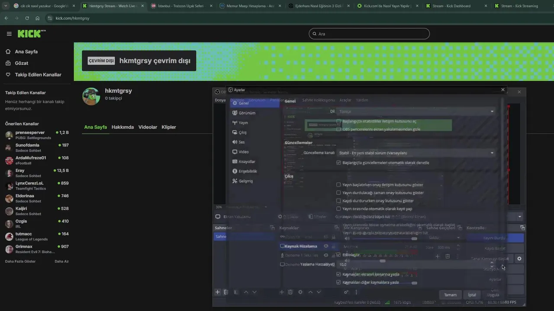Uncheck Kaynakları ekranın kenarına yasla
This screenshot has width=554, height=311.
tap(339, 274)
